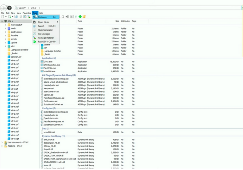Click the User documents - GTA V icon
243x170 pixels.
coord(6,142)
